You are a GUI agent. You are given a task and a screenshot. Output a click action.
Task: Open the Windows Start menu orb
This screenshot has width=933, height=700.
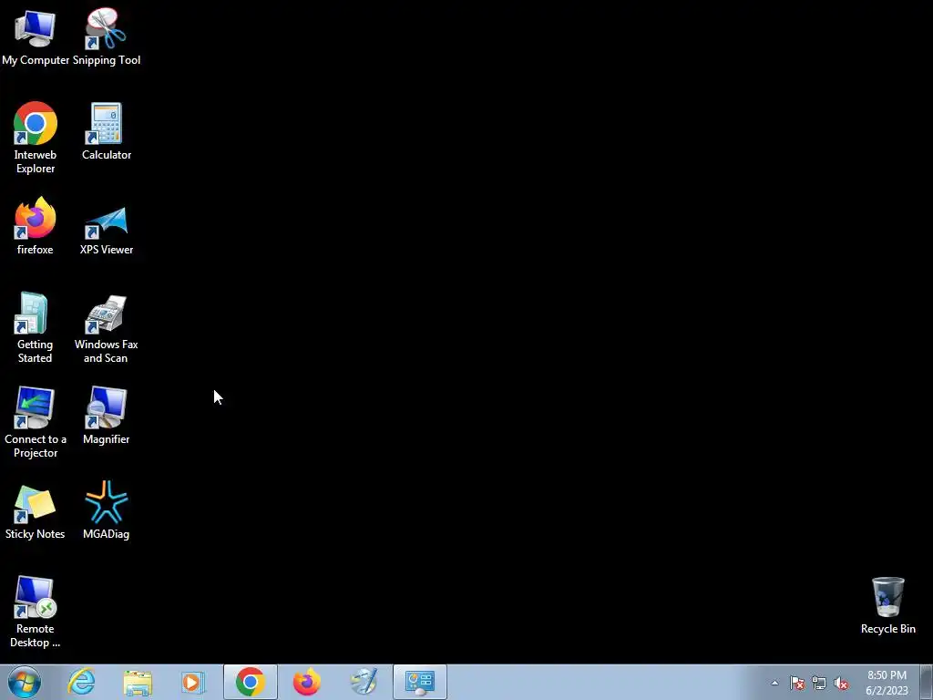point(25,682)
